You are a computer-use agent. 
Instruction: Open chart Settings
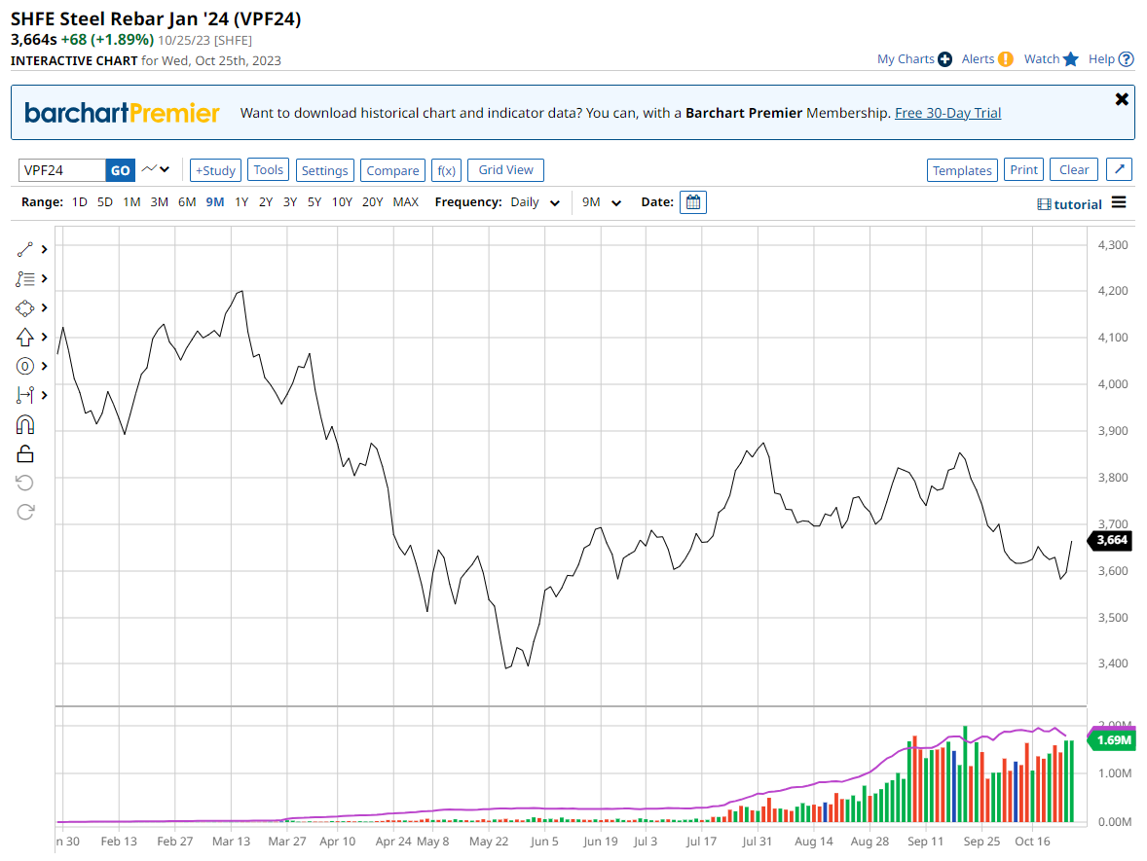pyautogui.click(x=325, y=170)
